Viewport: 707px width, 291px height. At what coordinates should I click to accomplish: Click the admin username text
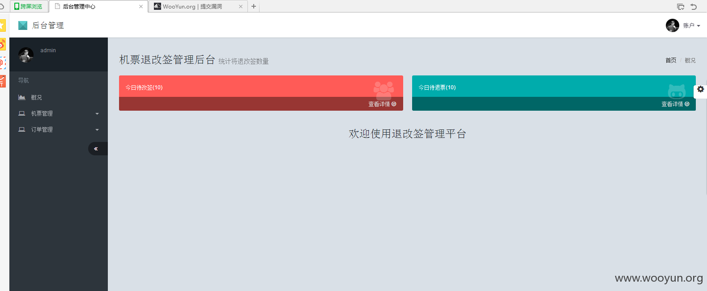point(48,50)
